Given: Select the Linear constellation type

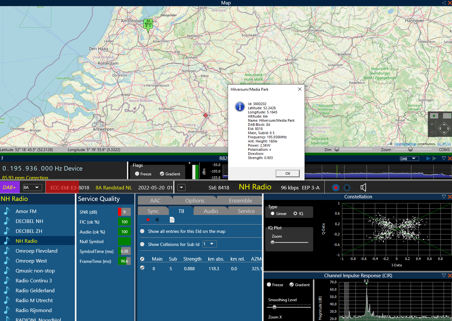Looking at the screenshot, I should [x=273, y=214].
